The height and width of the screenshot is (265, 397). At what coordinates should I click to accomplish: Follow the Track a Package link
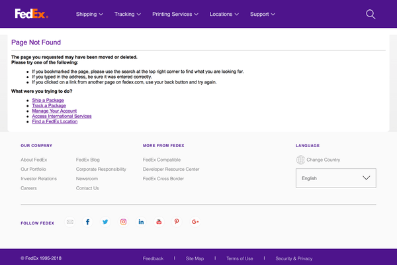click(x=49, y=105)
